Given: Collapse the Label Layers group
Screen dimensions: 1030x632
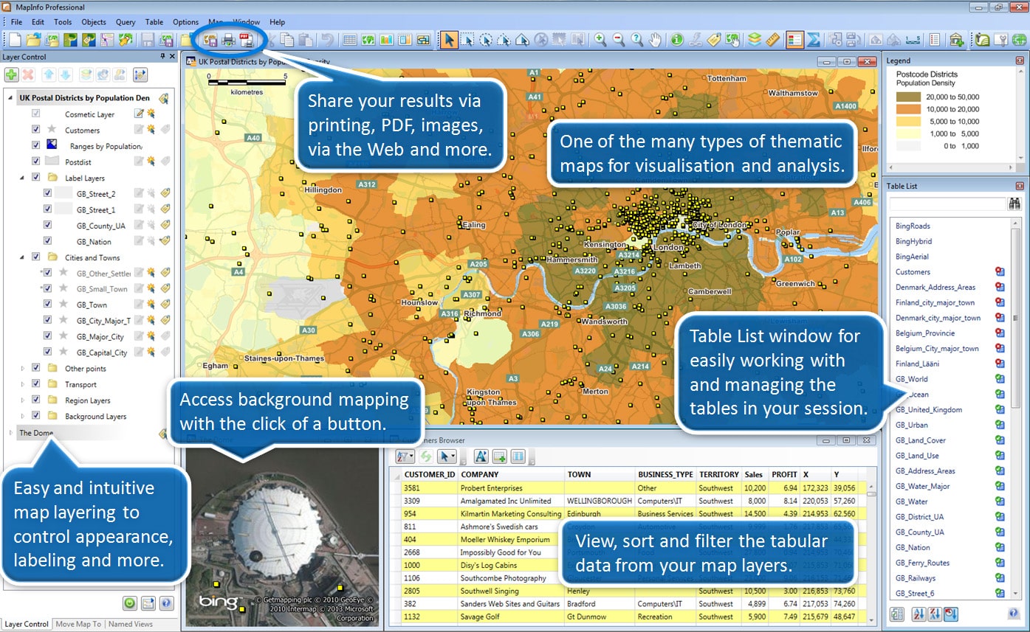Looking at the screenshot, I should pos(22,178).
